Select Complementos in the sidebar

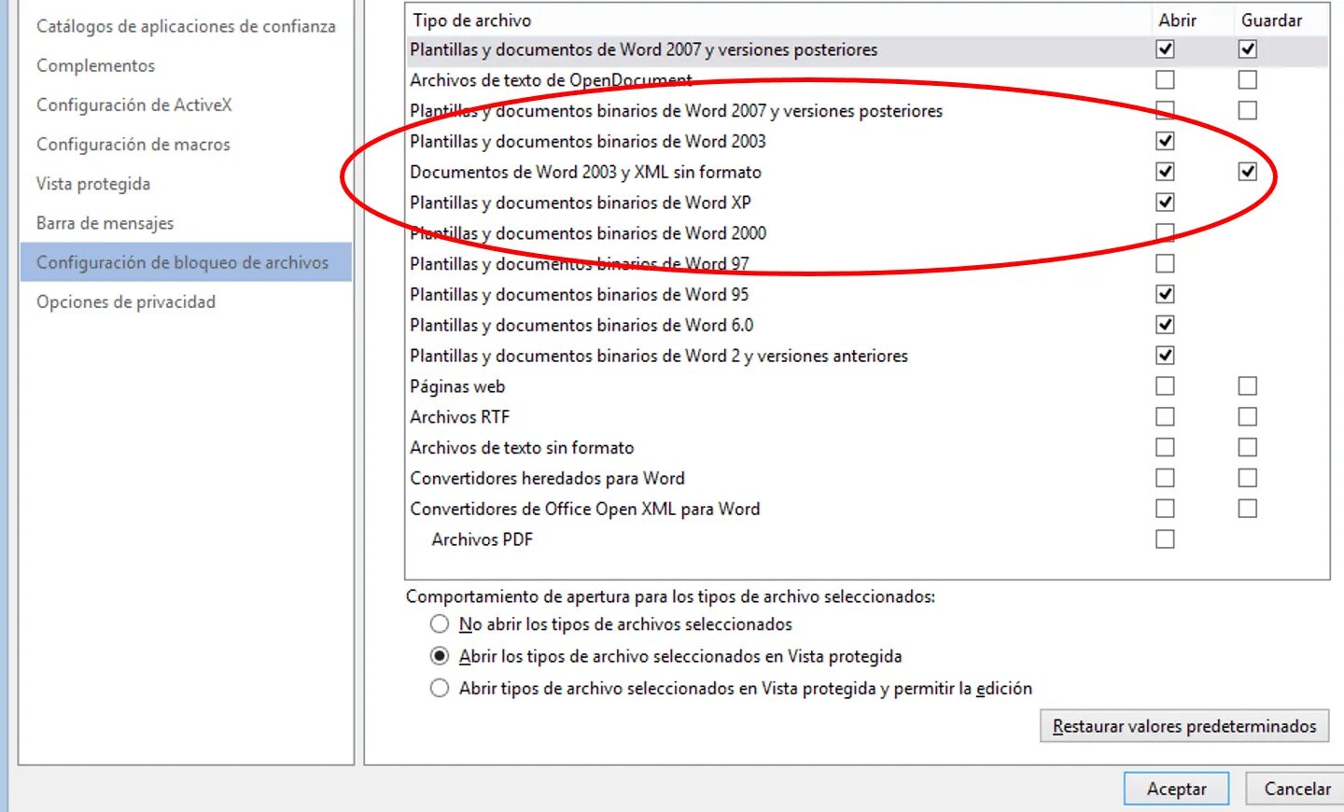tap(95, 65)
